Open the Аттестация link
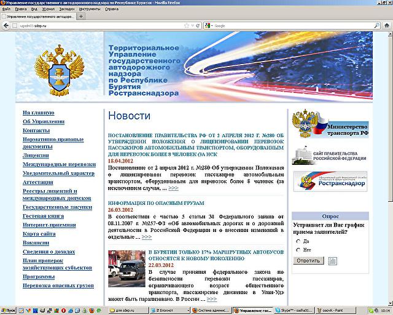Viewport: 393px width, 315px height. 38,182
